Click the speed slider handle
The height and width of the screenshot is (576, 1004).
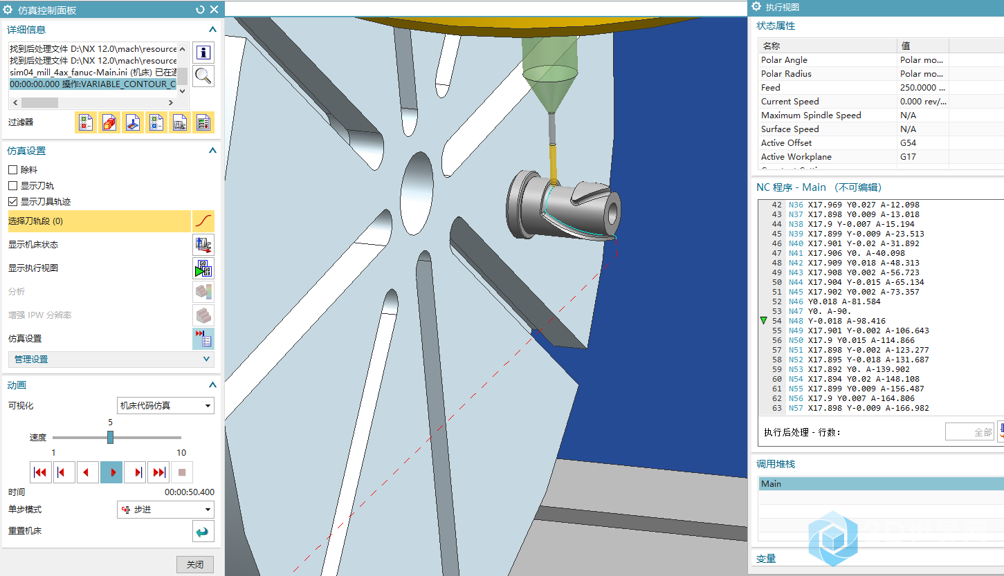point(110,437)
